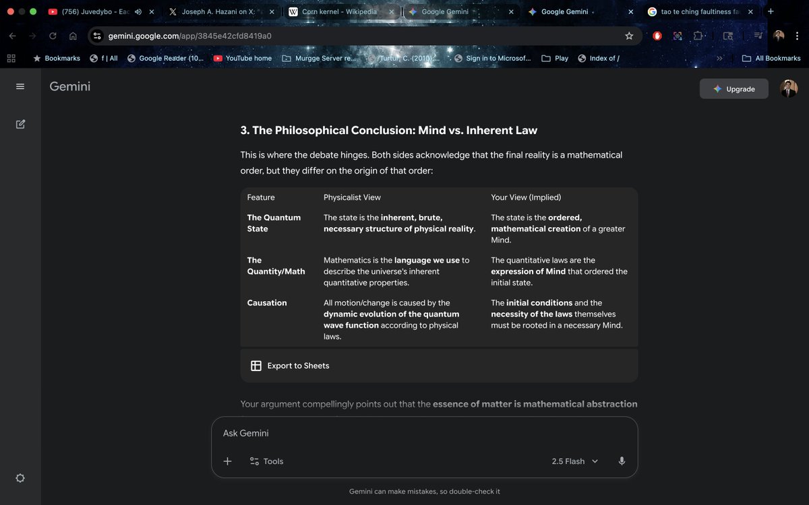Screen dimensions: 809x505
Task: Open the red hand ad-blocker extension icon
Action: click(x=657, y=36)
